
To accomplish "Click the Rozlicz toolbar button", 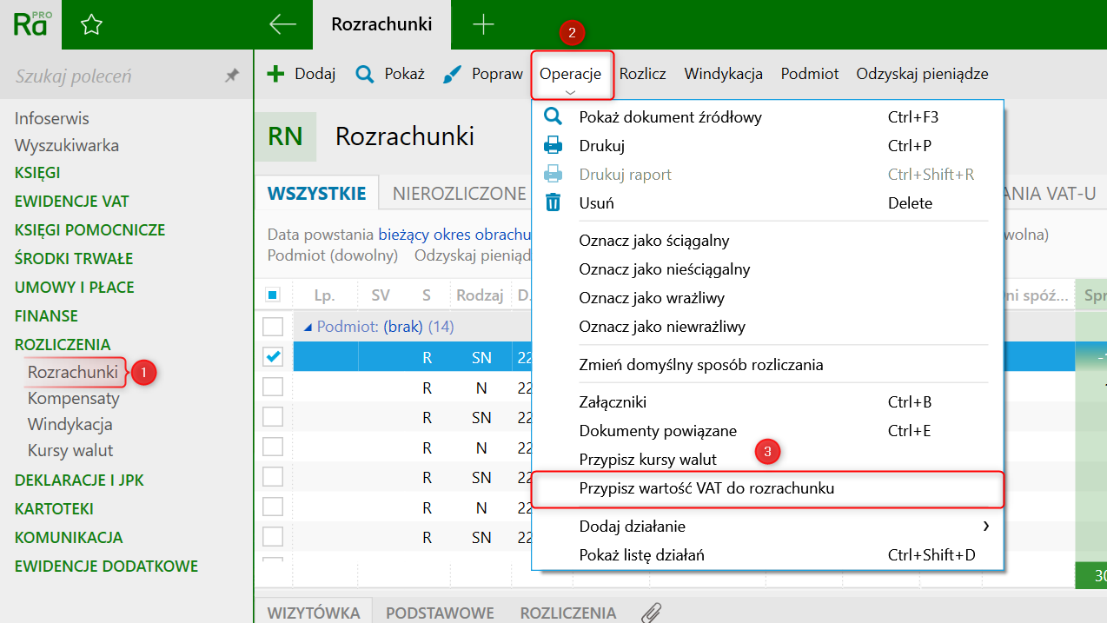I will pyautogui.click(x=643, y=74).
